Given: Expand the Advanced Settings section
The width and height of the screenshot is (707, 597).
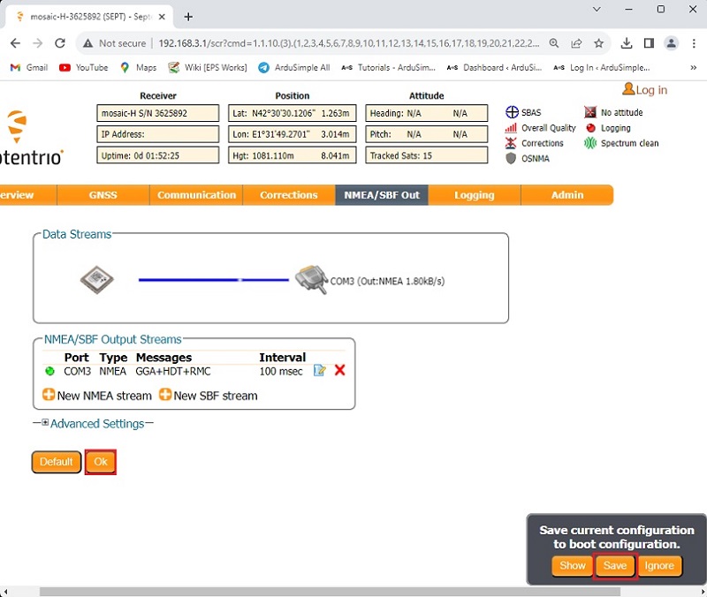Looking at the screenshot, I should tap(46, 424).
